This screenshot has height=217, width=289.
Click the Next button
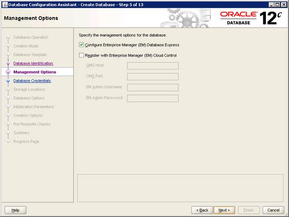click(x=225, y=210)
